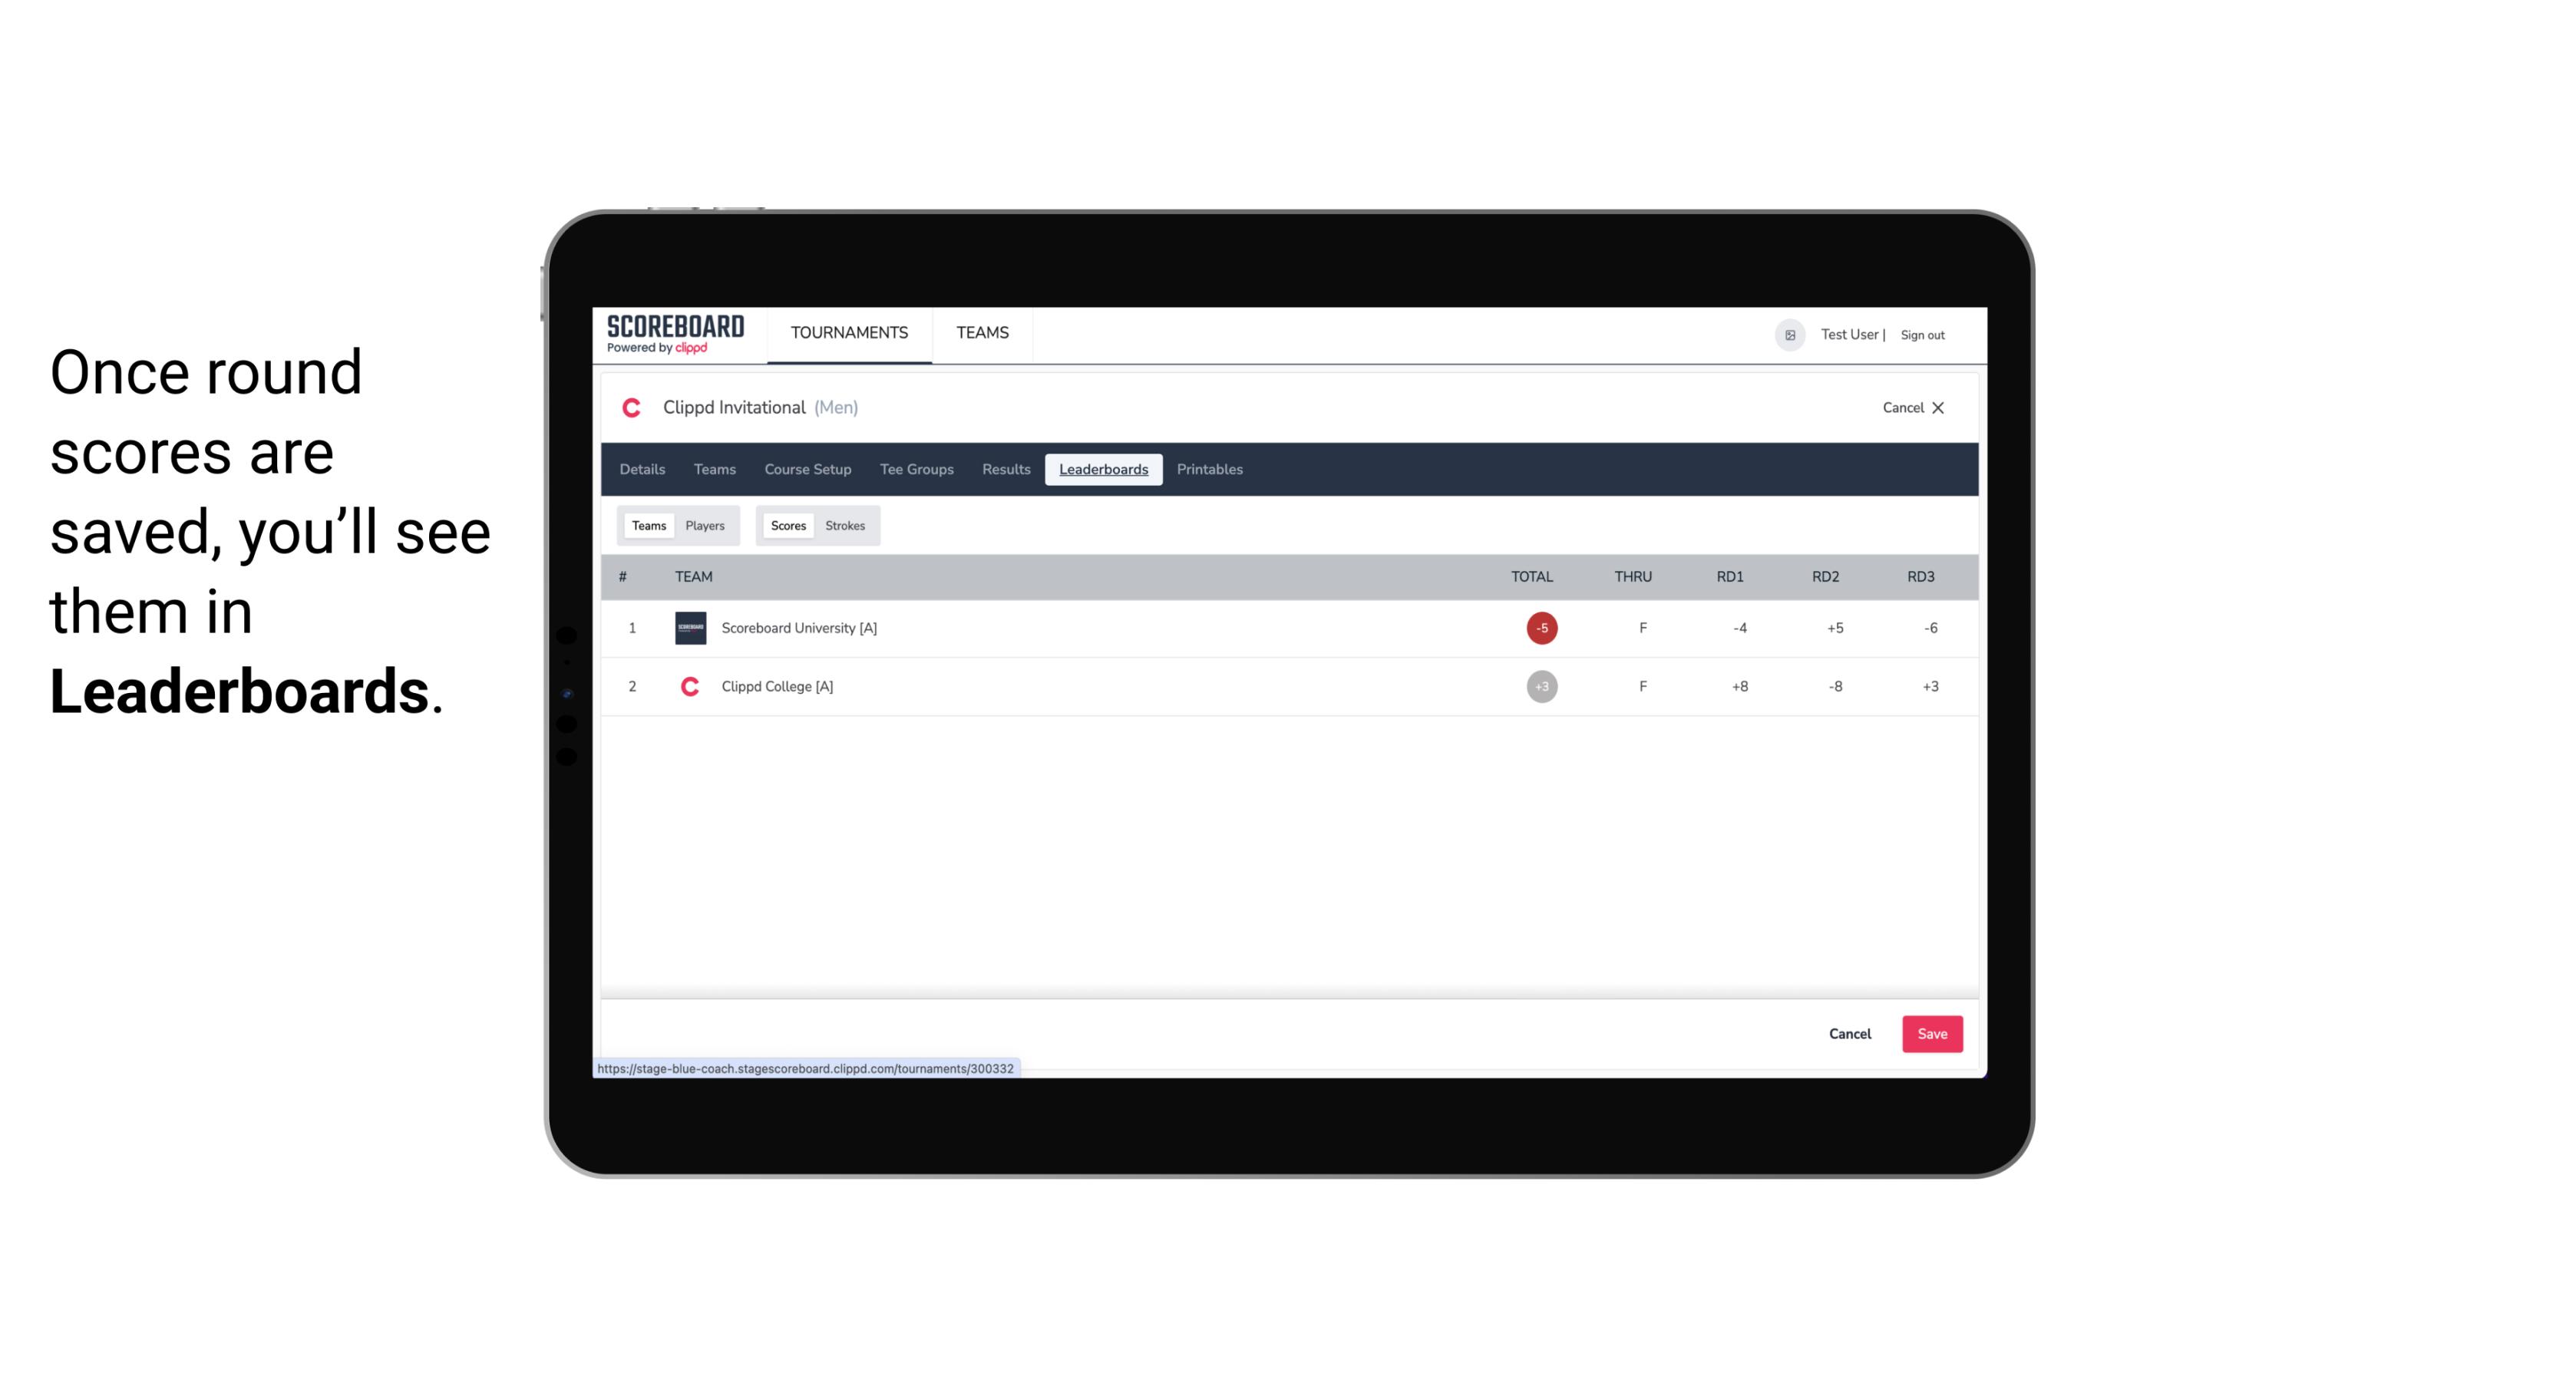Click the Teams filter toggle button

(647, 526)
